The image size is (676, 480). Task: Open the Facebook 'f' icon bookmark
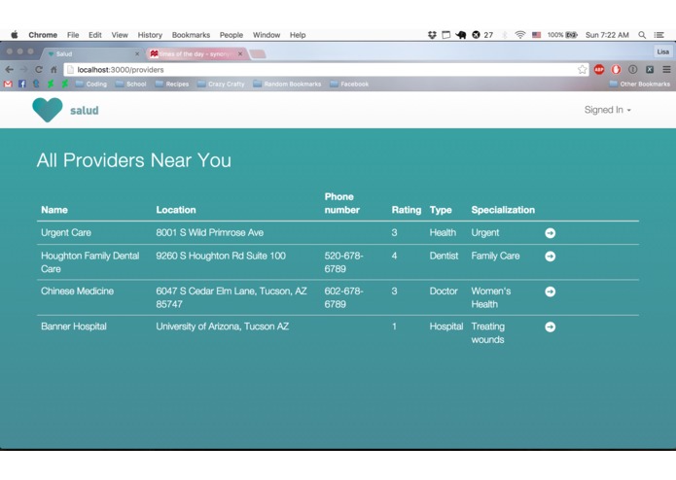coord(22,84)
